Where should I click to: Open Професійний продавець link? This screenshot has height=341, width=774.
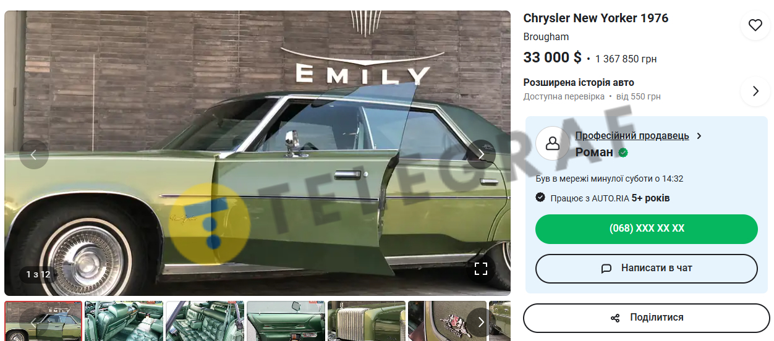point(632,136)
